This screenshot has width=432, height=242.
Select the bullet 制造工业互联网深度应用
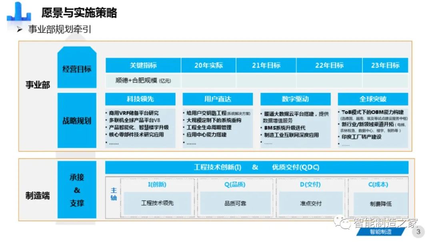pyautogui.click(x=292, y=135)
